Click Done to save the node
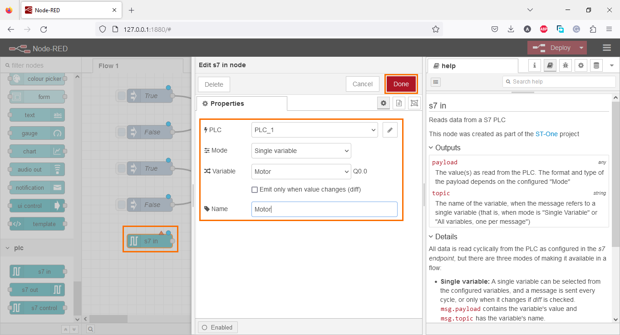This screenshot has height=335, width=620. [401, 84]
